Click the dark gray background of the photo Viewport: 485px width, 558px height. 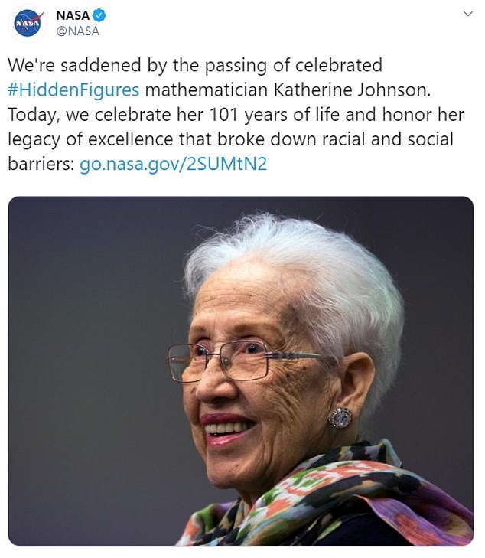[x=84, y=321]
